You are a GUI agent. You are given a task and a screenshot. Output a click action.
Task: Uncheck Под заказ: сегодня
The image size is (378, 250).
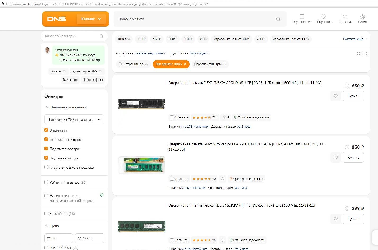(x=46, y=140)
